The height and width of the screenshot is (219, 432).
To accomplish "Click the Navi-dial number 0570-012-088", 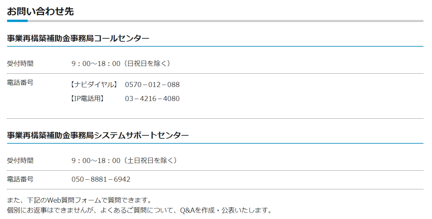I will coord(152,85).
